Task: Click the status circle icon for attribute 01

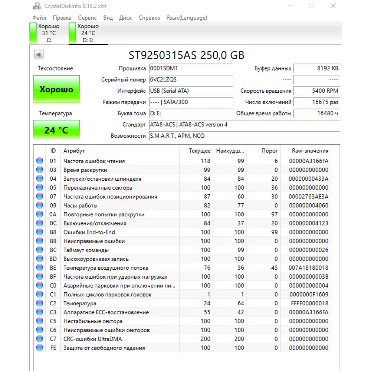Action: click(x=40, y=161)
